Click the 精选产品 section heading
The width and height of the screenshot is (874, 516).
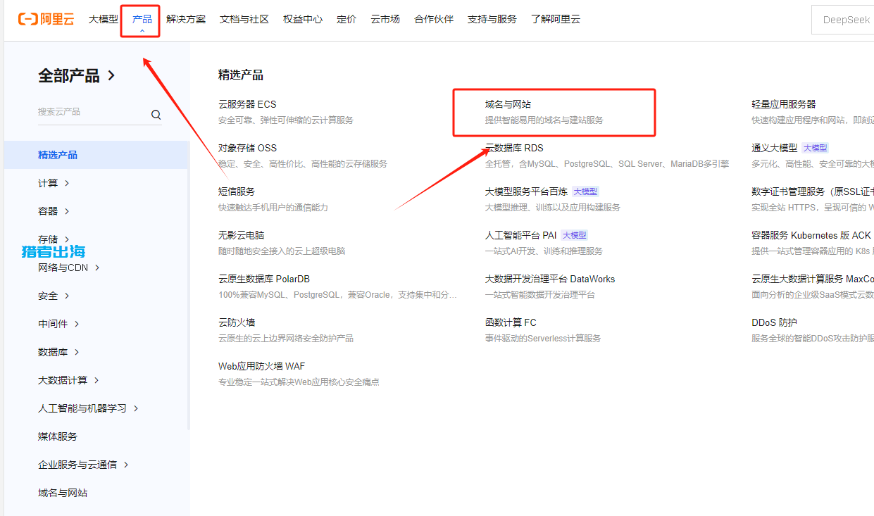pyautogui.click(x=241, y=75)
